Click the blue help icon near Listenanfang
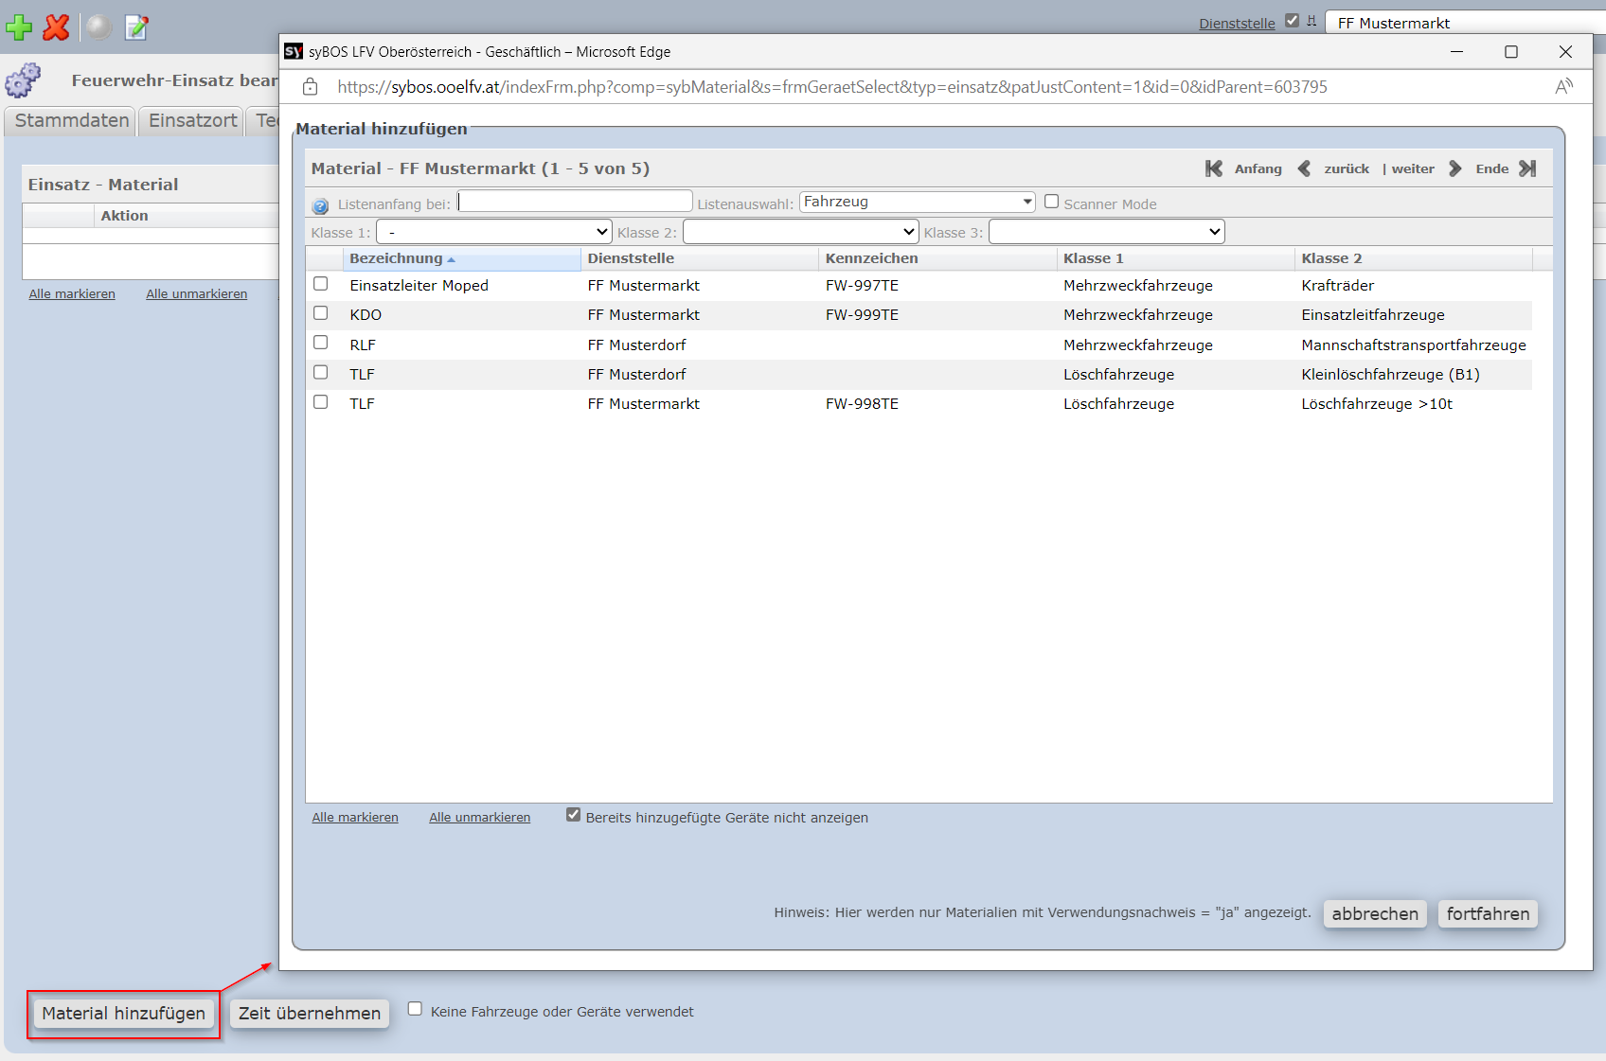This screenshot has width=1606, height=1061. 320,205
